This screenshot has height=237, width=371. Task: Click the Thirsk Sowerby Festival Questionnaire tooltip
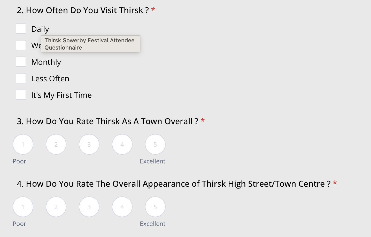pos(90,44)
